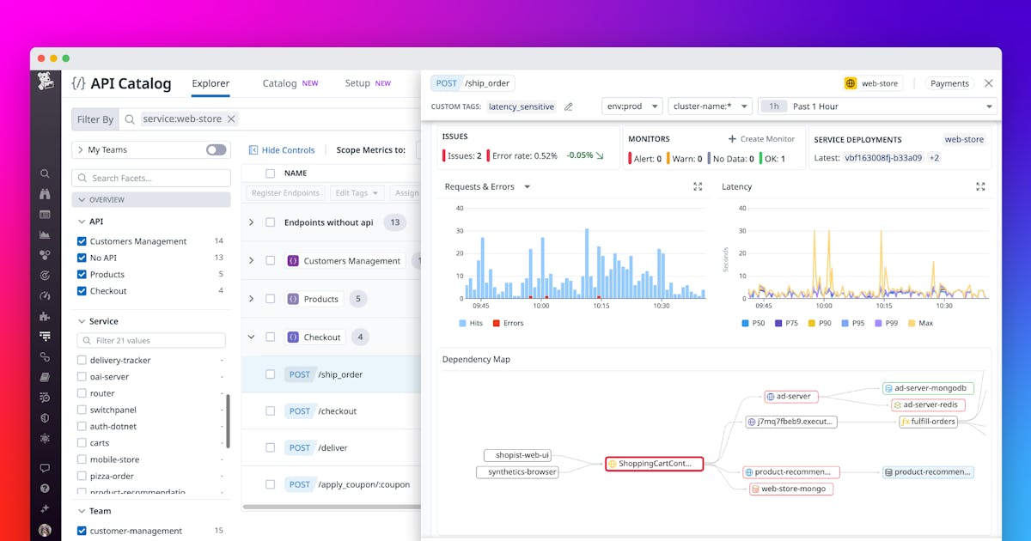The height and width of the screenshot is (541, 1031).
Task: Edit custom tags using the pencil icon
Action: (x=568, y=106)
